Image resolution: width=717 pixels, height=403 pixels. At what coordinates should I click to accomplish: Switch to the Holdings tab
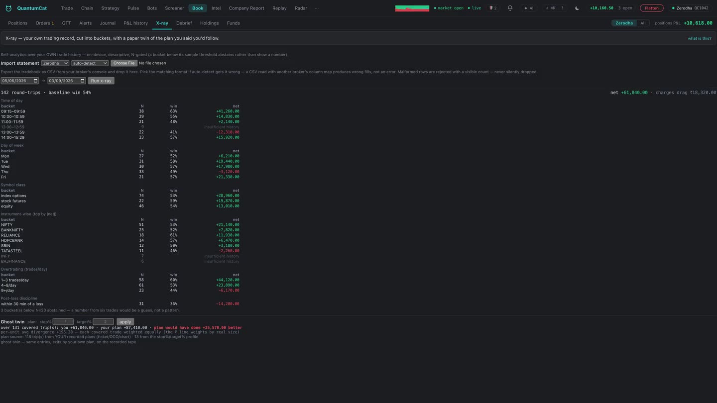pyautogui.click(x=209, y=23)
